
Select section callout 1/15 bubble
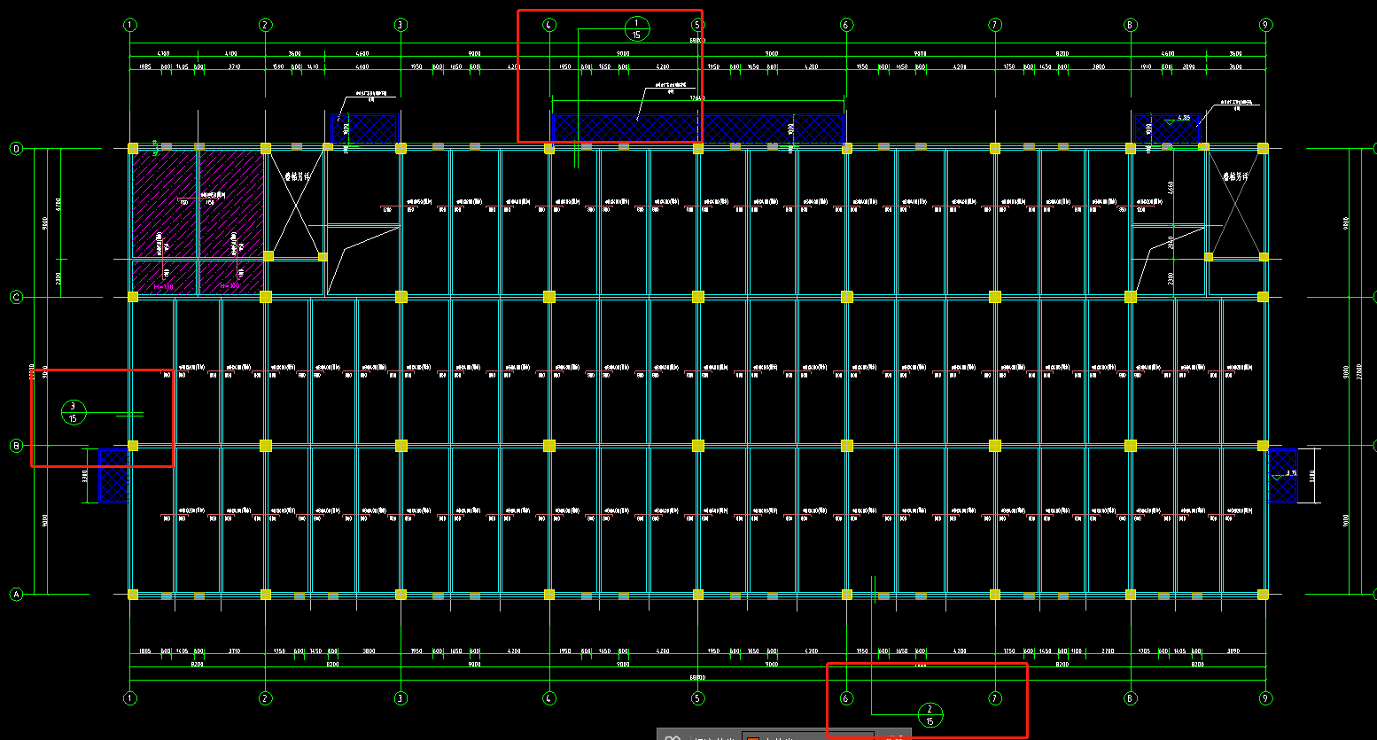[x=637, y=29]
